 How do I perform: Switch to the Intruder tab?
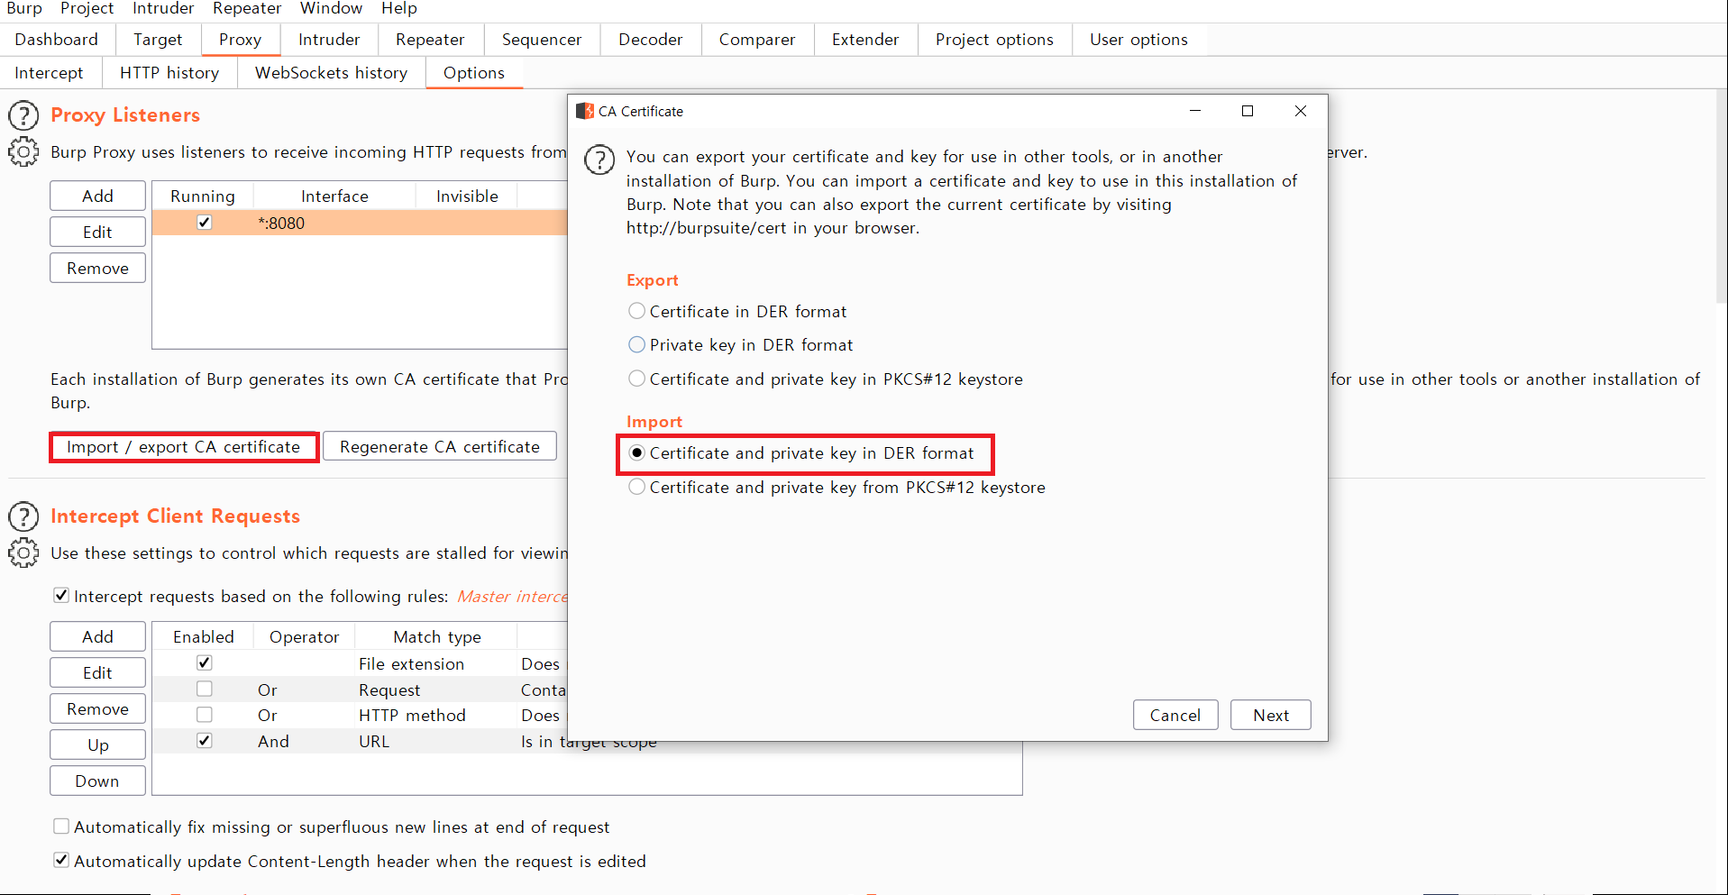click(329, 40)
